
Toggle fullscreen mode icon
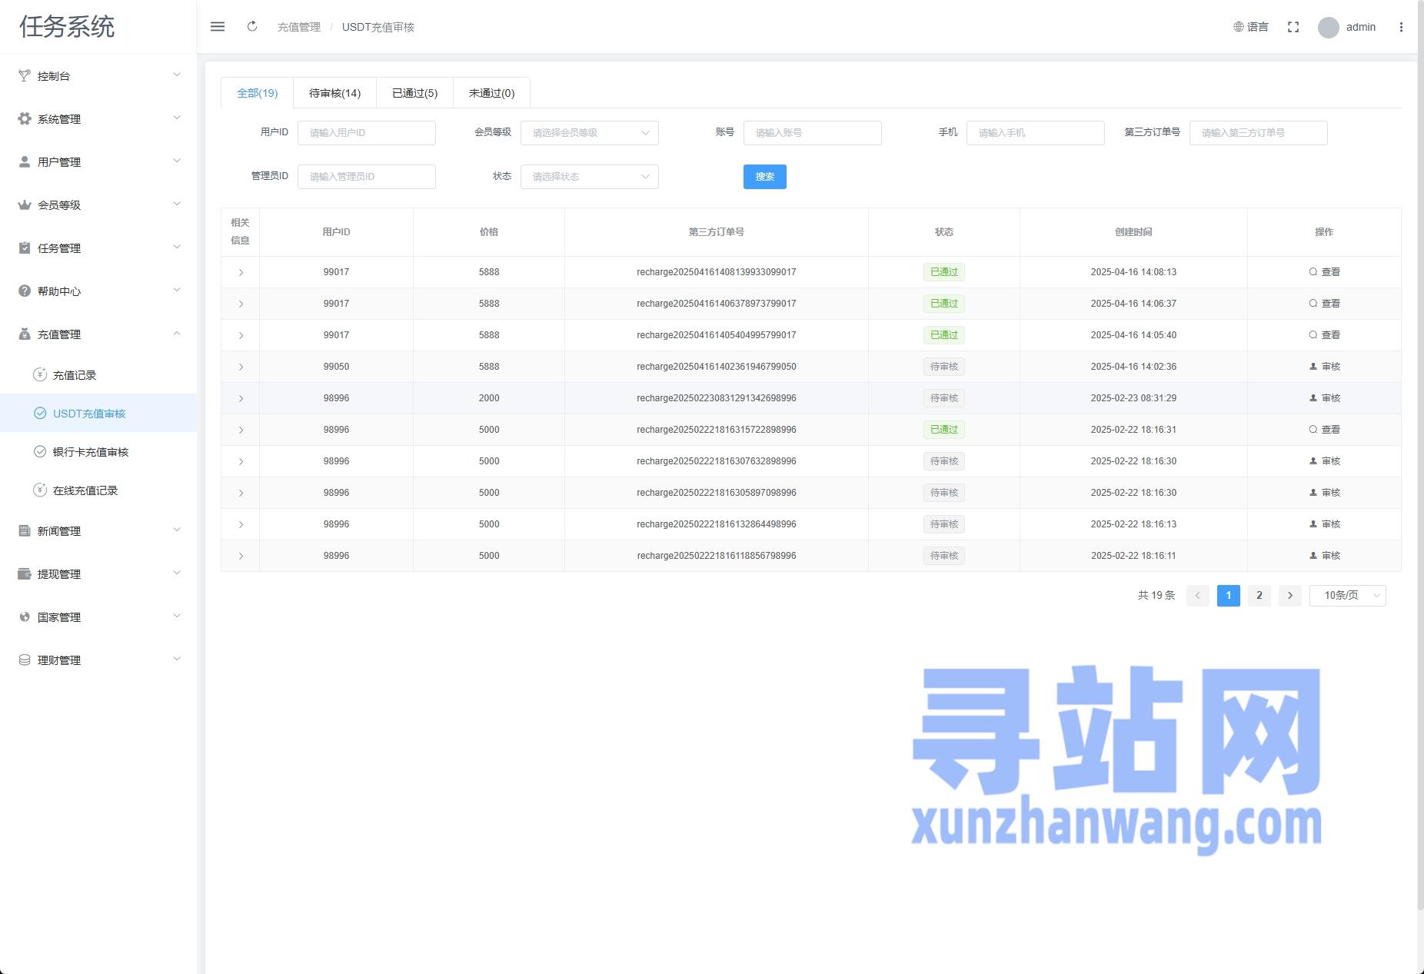1293,27
